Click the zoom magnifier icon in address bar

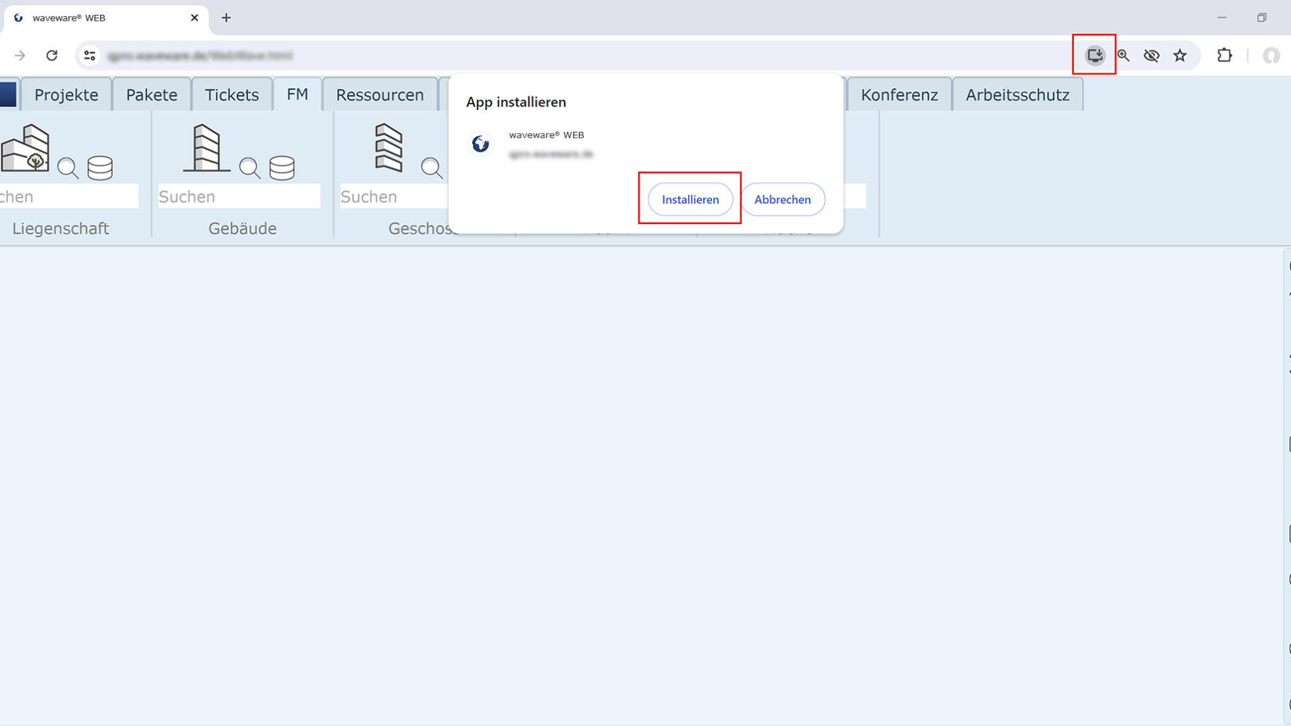(x=1123, y=55)
